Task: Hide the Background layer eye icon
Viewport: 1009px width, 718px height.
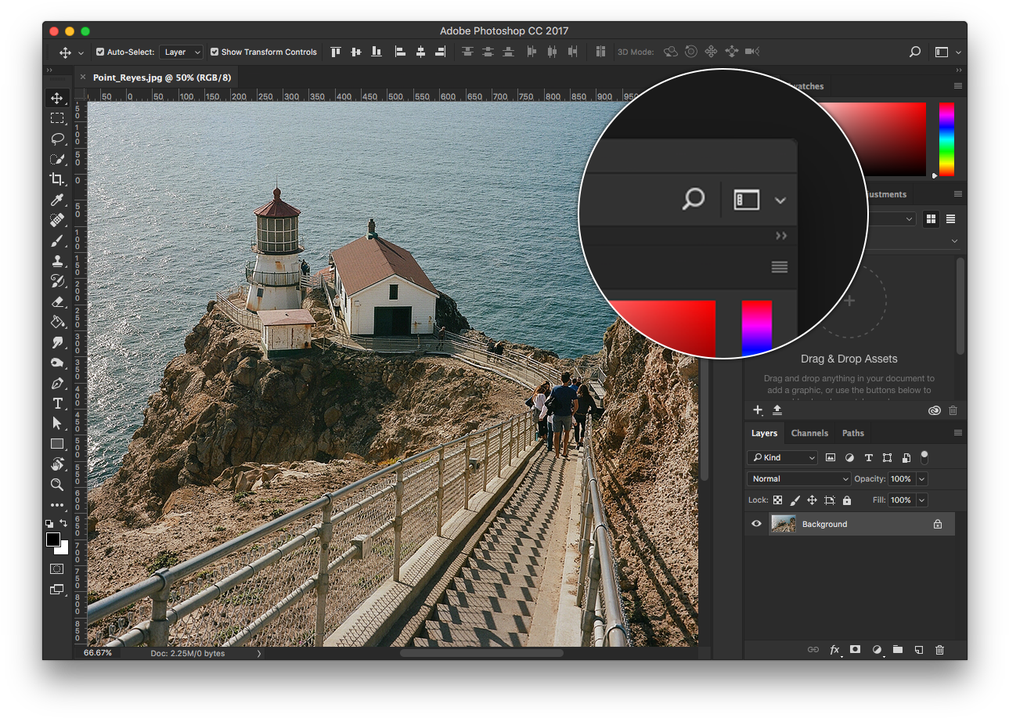Action: pyautogui.click(x=756, y=524)
